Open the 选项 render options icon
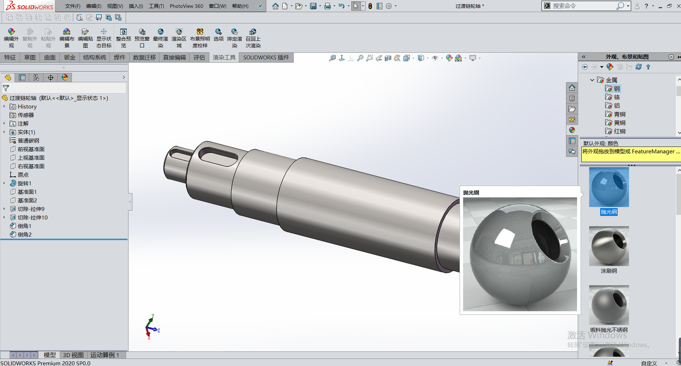This screenshot has width=681, height=366. (218, 35)
